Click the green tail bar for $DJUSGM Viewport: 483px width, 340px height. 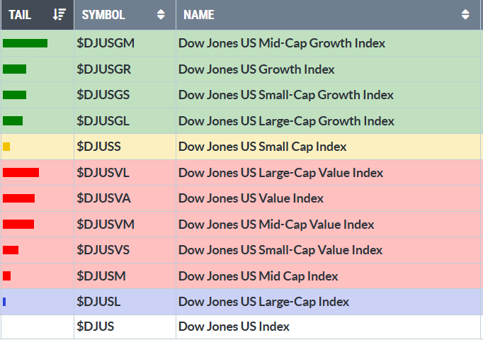(x=25, y=43)
